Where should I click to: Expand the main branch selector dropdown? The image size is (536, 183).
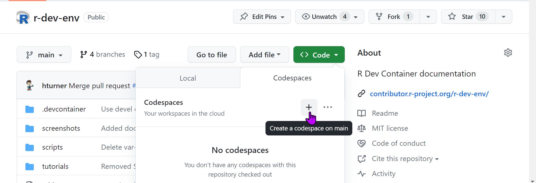pos(44,55)
